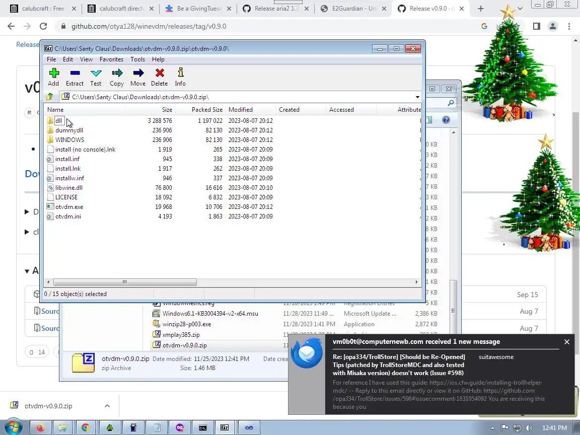The width and height of the screenshot is (580, 435).
Task: Reload the GitHub page
Action: pos(43,26)
